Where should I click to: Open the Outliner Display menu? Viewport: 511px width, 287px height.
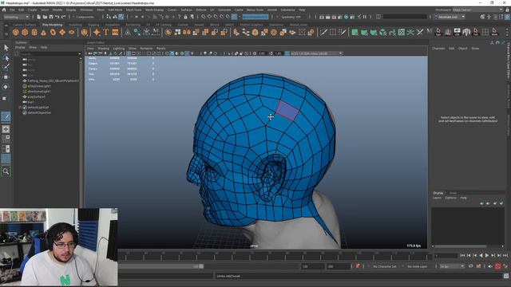(20, 48)
